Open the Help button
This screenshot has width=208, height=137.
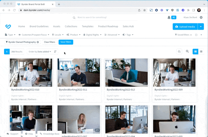click(29, 134)
